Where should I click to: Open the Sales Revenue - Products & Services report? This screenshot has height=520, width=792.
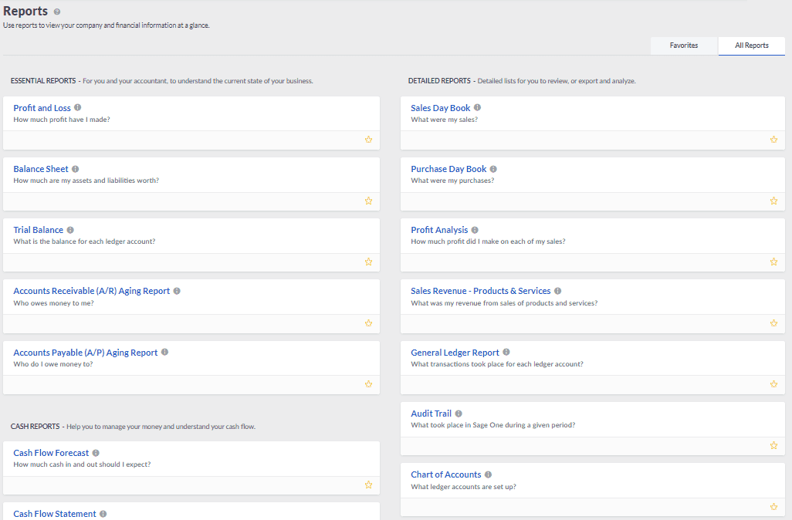480,290
